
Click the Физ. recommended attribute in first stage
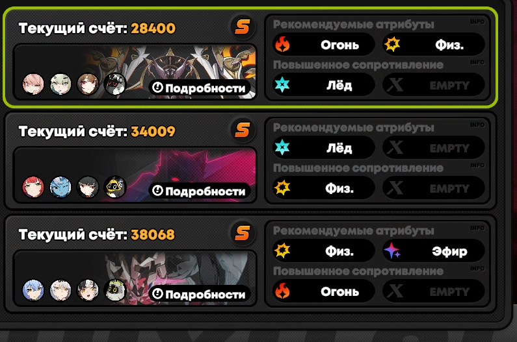pos(434,44)
